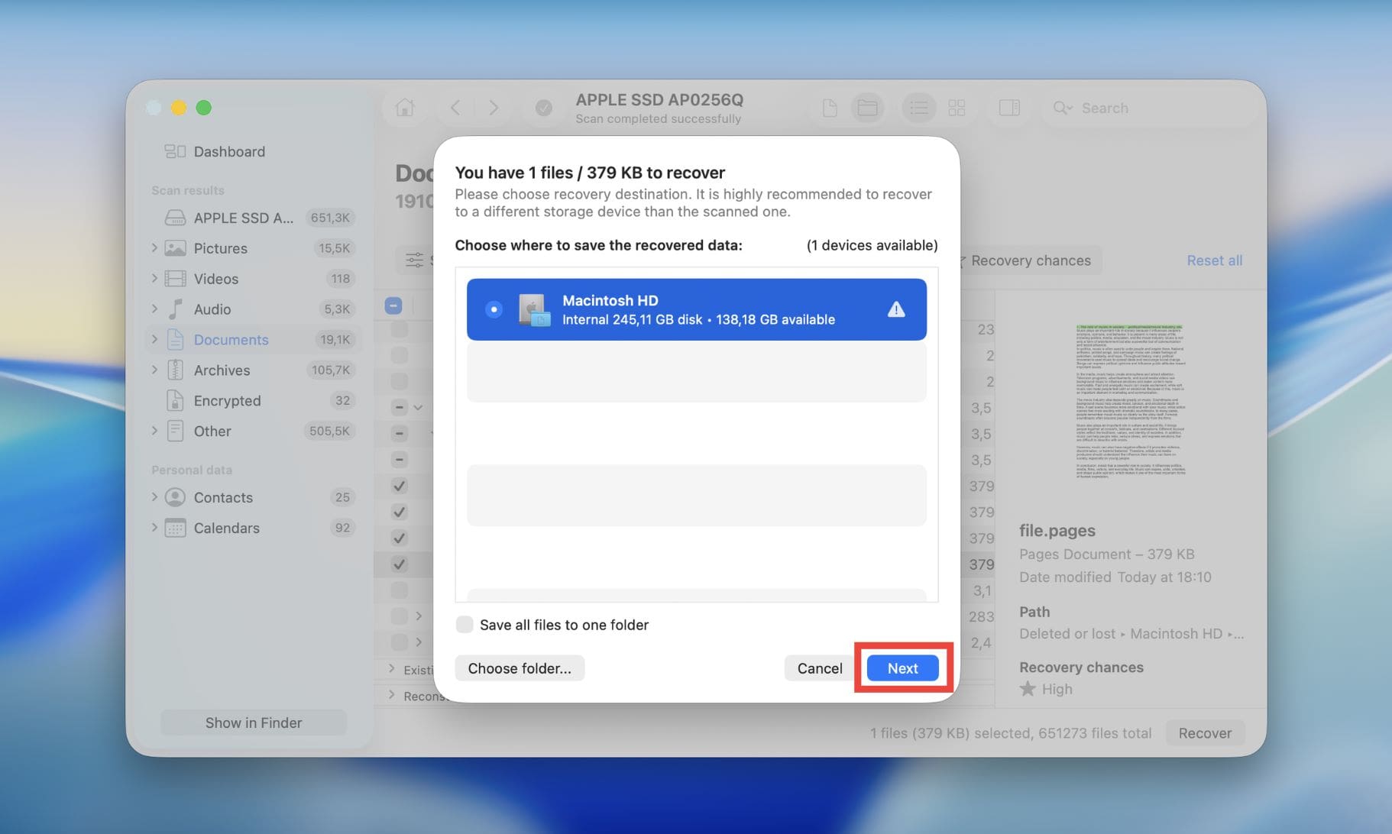This screenshot has width=1392, height=834.
Task: Click the file.pages preview thumbnail
Action: [1130, 401]
